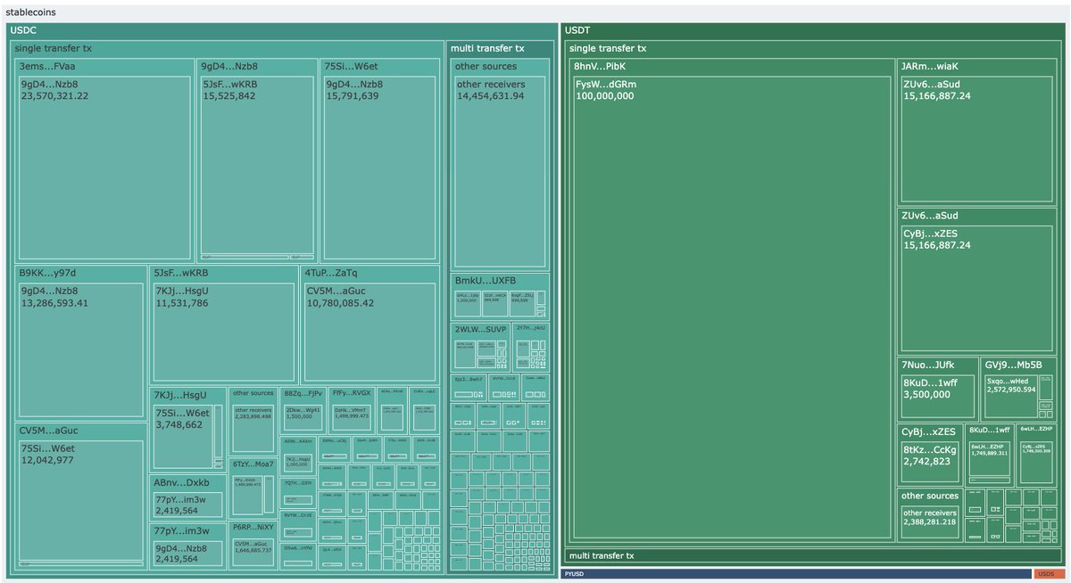Click the FysW...dGRm 100,000,000 cell

click(732, 308)
